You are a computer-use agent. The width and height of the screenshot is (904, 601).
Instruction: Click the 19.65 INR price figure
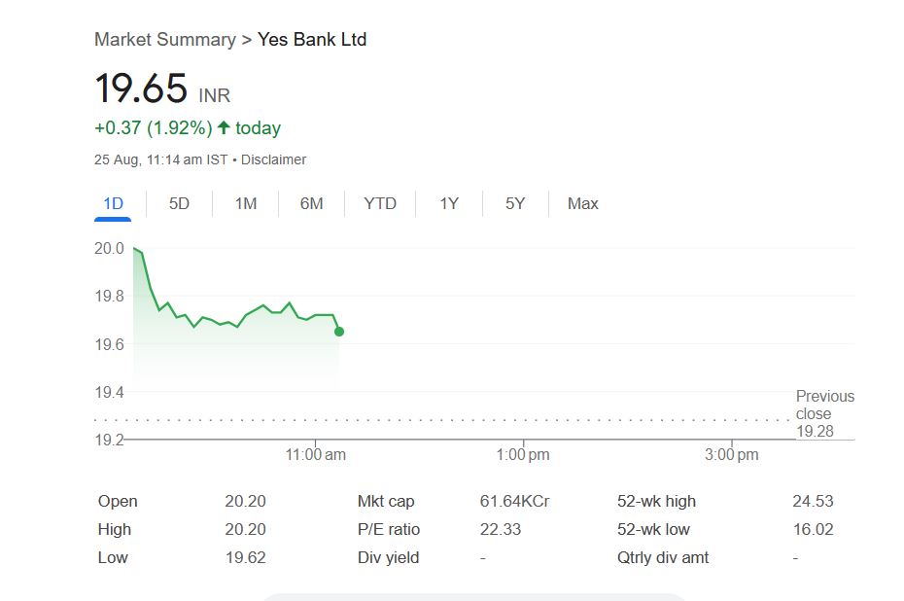(x=141, y=89)
